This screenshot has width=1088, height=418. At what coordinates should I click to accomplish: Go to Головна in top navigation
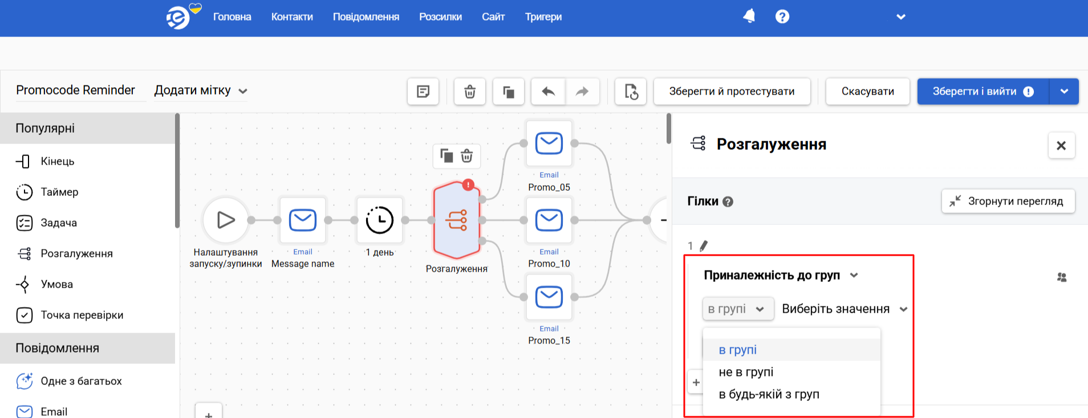232,17
